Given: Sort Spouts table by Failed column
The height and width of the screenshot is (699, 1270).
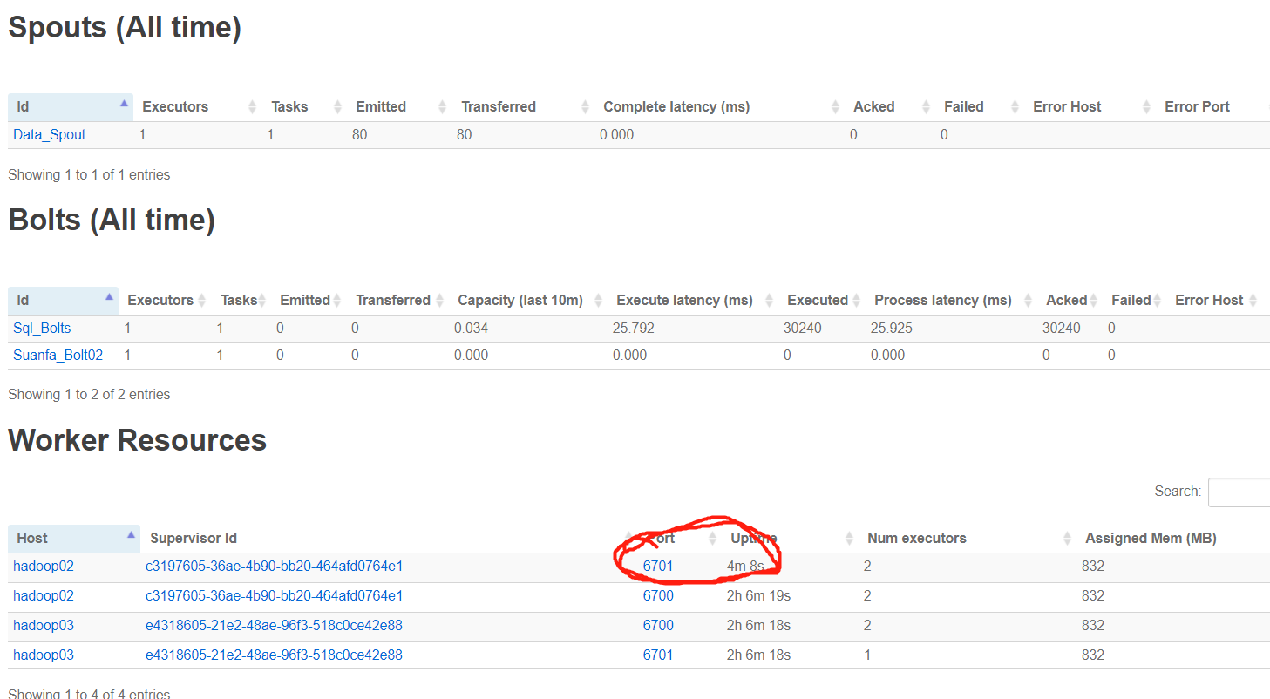Looking at the screenshot, I should pyautogui.click(x=980, y=106).
